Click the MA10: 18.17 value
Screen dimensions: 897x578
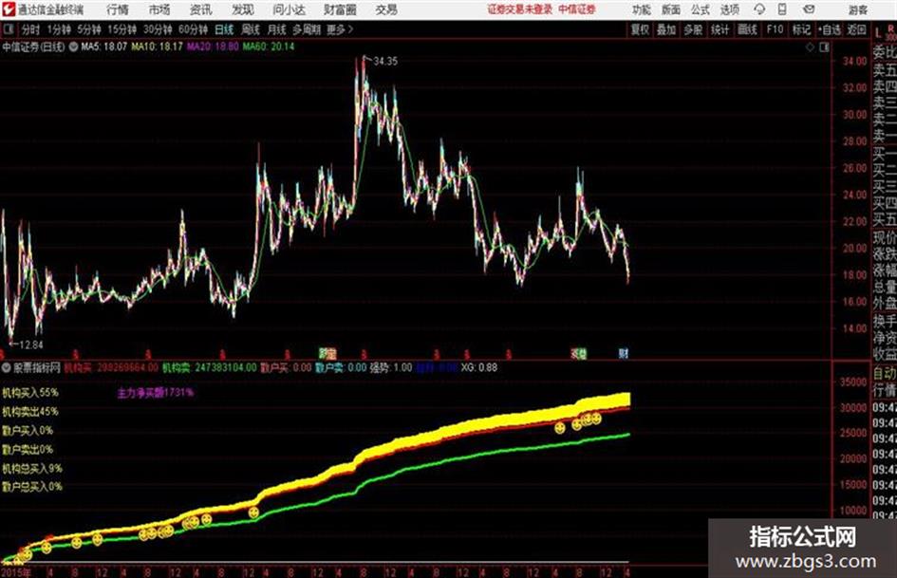pos(157,47)
